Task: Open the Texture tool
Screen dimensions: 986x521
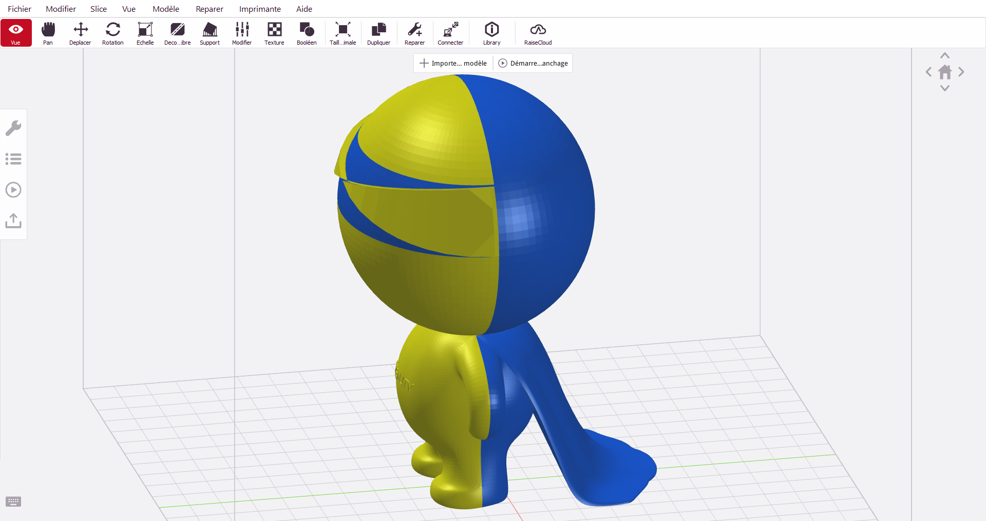Action: (274, 32)
